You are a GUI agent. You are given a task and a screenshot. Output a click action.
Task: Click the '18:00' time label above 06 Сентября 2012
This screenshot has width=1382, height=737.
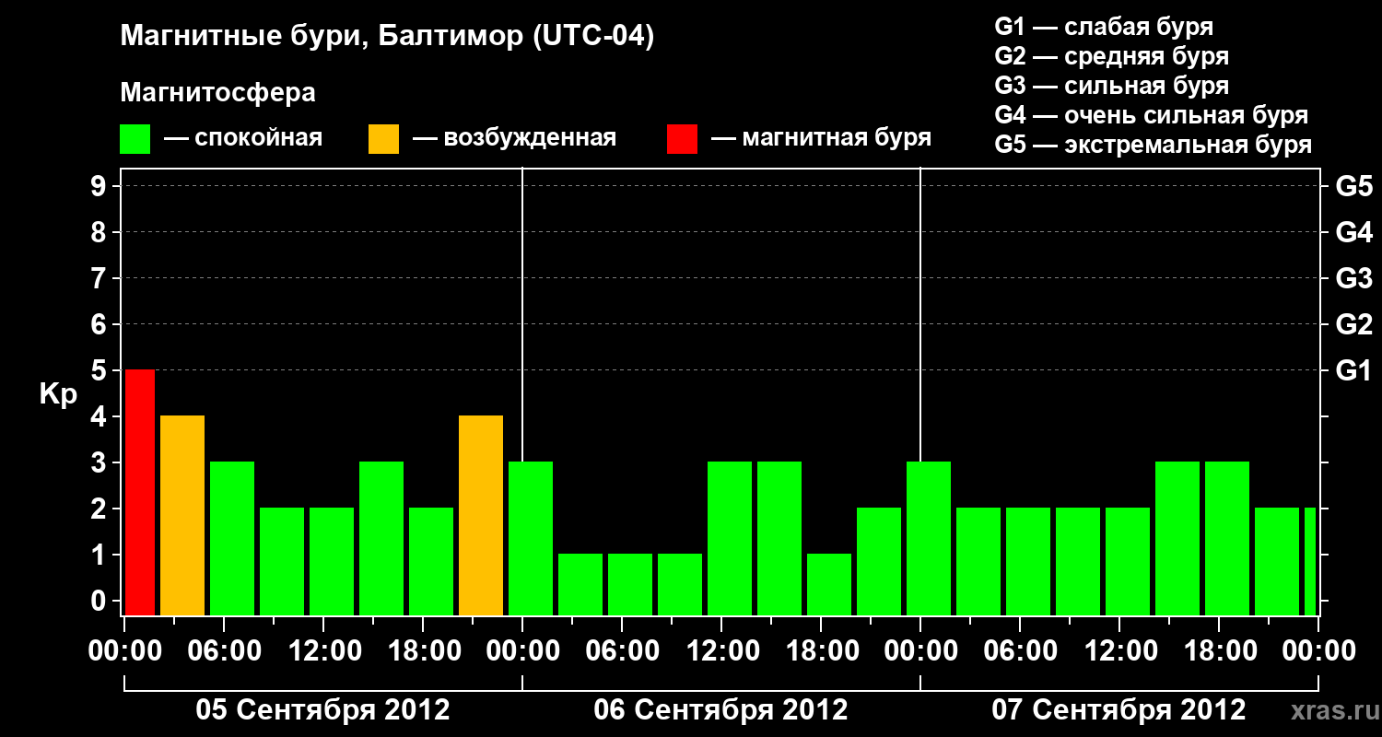pos(822,651)
